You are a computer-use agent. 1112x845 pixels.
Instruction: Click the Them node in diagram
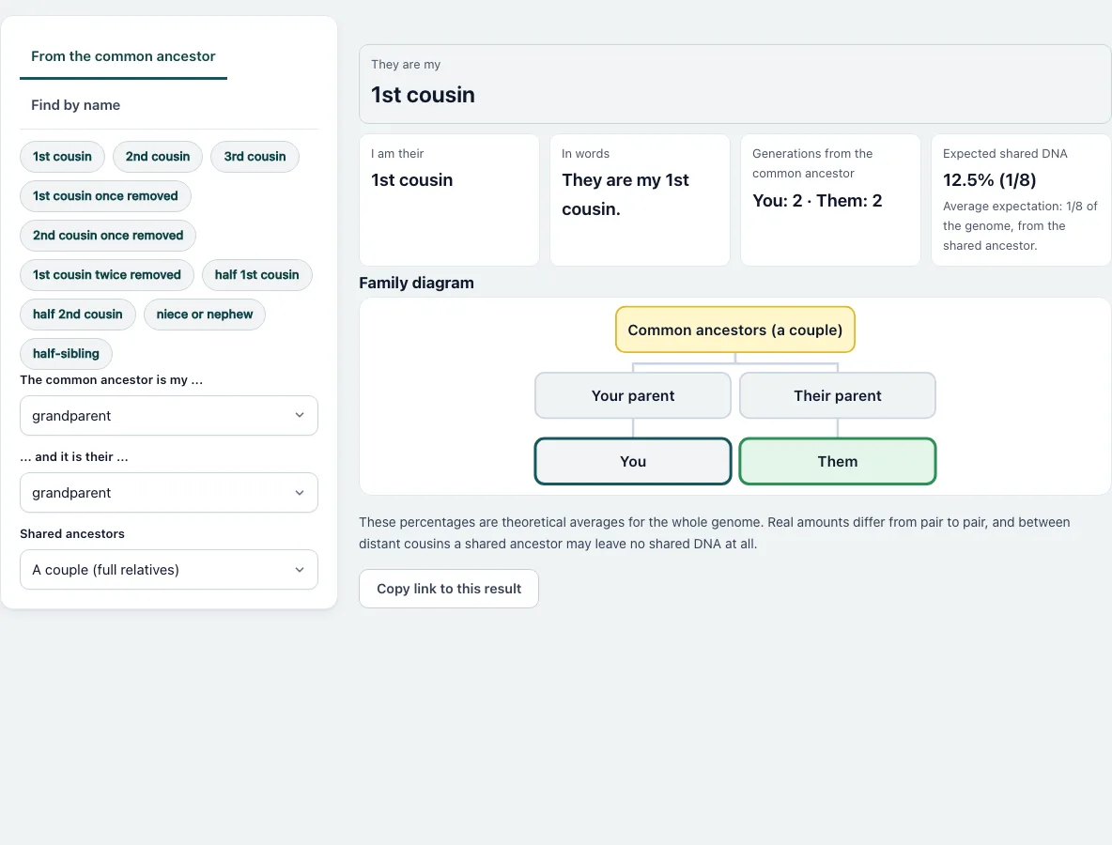pos(838,462)
